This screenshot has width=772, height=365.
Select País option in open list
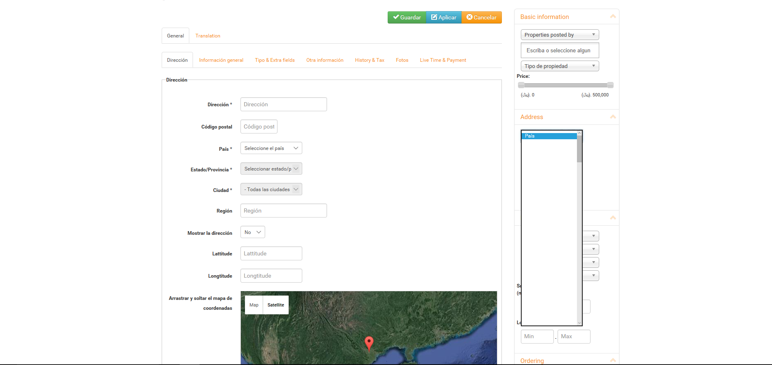[x=549, y=136]
